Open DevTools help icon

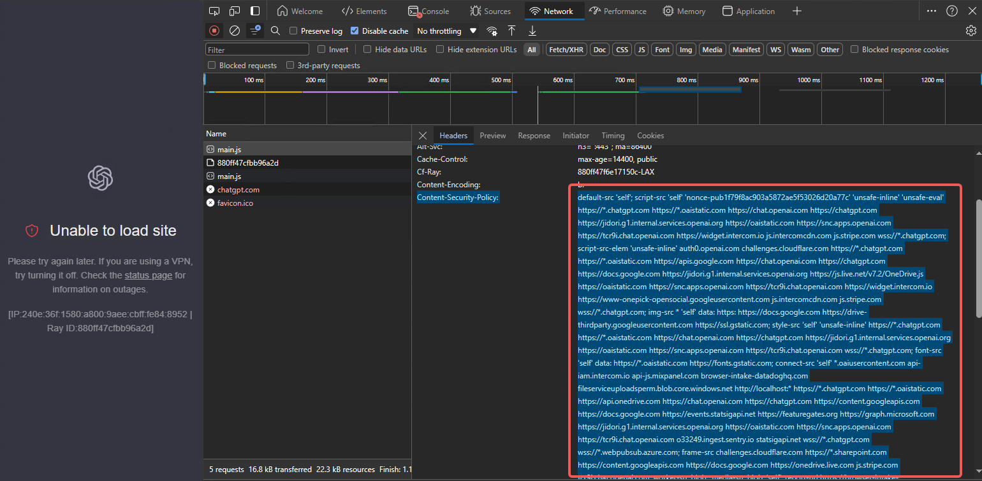click(952, 11)
